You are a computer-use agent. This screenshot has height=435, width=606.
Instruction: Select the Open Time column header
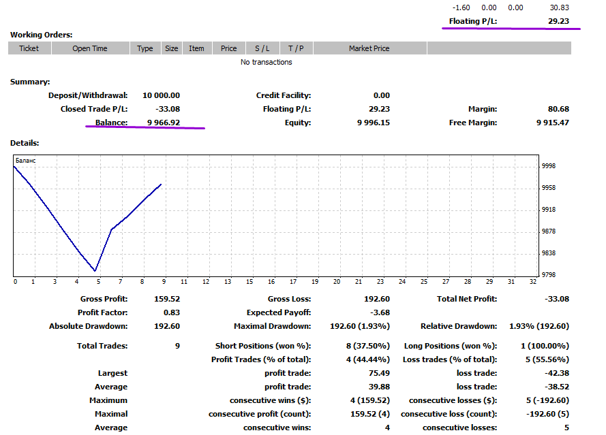90,48
